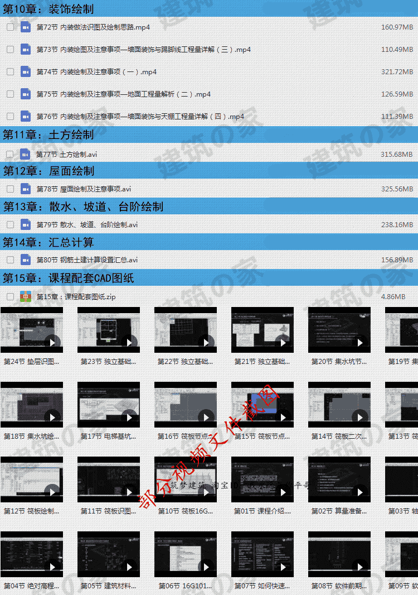
Task: Tick the checkbox for 第72节 内装做法识图及绘制思路.mp4
Action: tap(10, 27)
